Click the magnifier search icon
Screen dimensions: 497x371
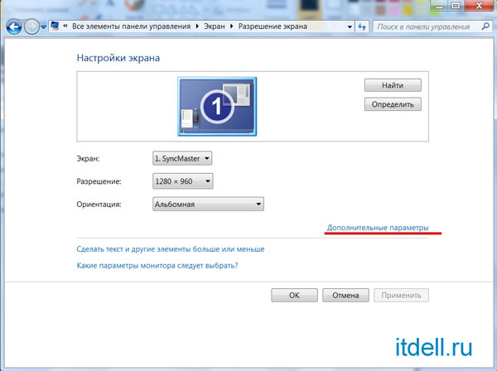point(485,26)
